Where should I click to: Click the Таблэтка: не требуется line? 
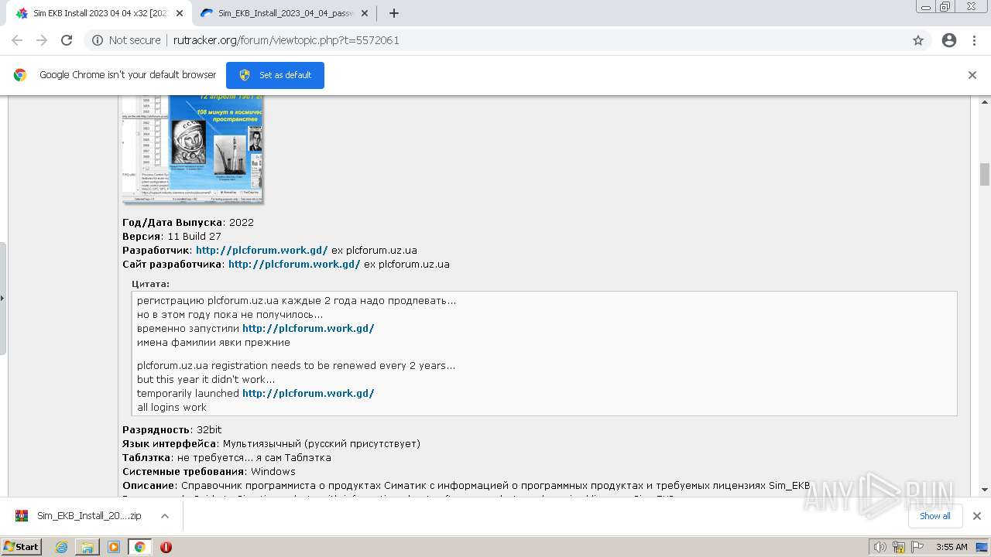pos(227,457)
